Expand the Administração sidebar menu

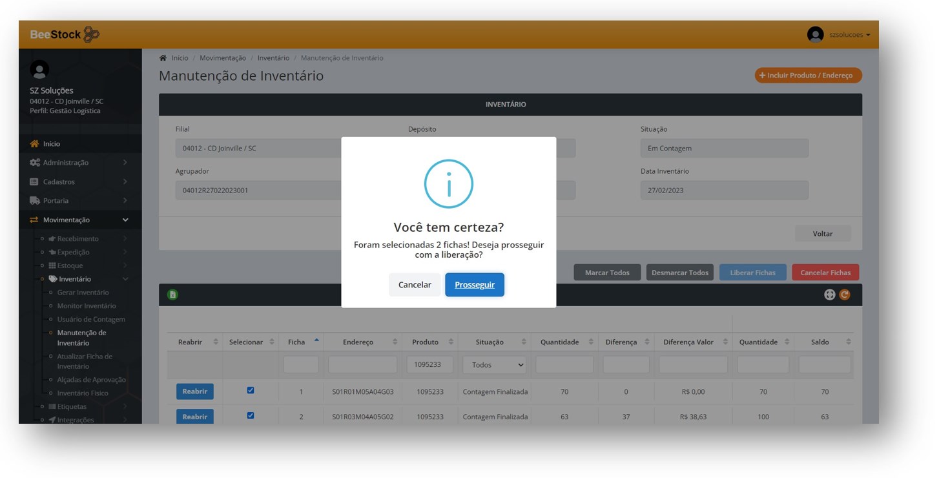tap(78, 163)
